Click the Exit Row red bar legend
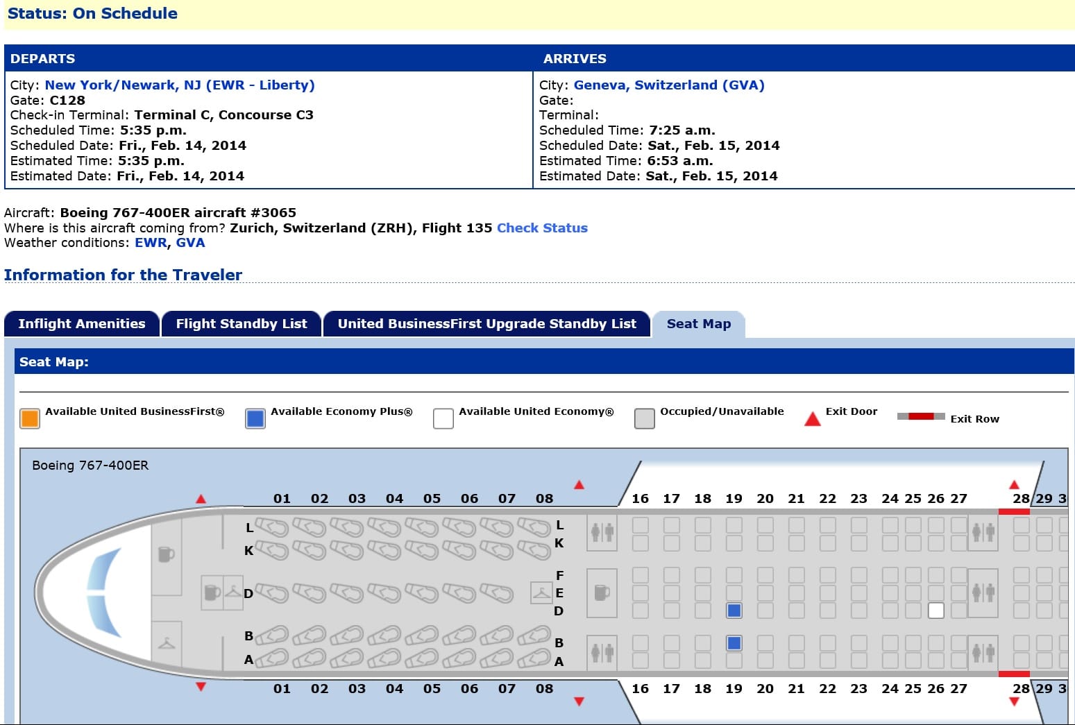This screenshot has width=1075, height=725. pos(920,416)
